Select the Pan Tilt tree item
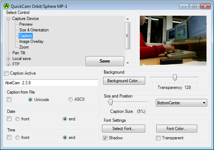This screenshot has width=214, height=150. 19,53
